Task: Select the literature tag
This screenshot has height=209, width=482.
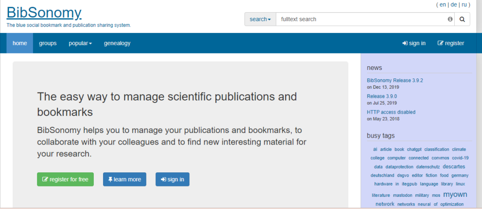Action: [381, 195]
